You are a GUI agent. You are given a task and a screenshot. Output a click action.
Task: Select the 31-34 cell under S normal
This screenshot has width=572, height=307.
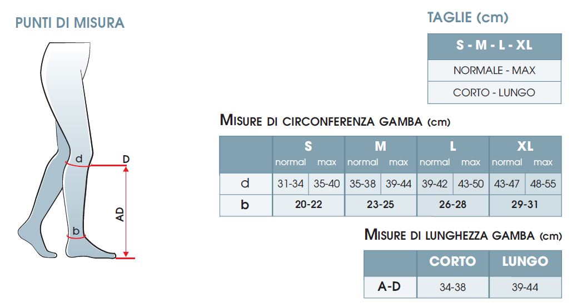[x=290, y=184]
